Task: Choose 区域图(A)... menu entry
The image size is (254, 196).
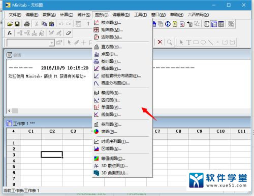Action: (122, 149)
